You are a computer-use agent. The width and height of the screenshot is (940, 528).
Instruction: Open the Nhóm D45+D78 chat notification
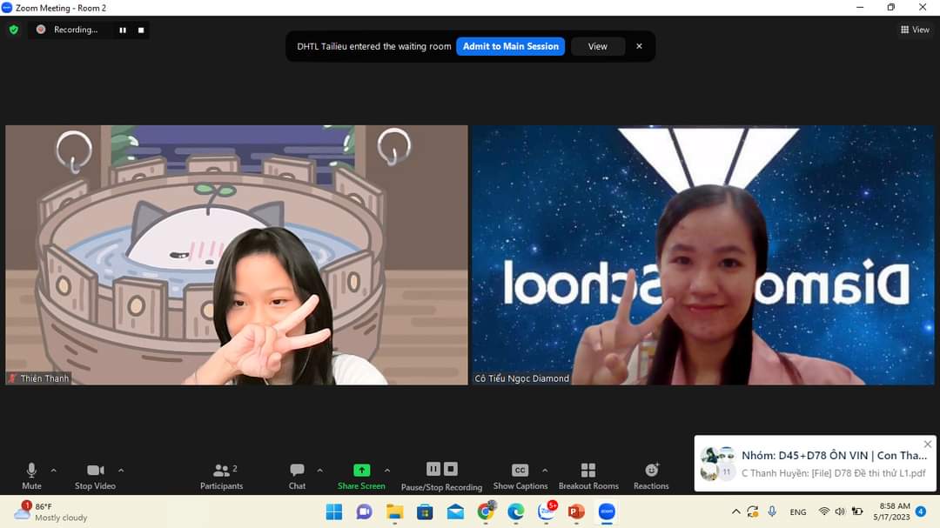tap(814, 464)
